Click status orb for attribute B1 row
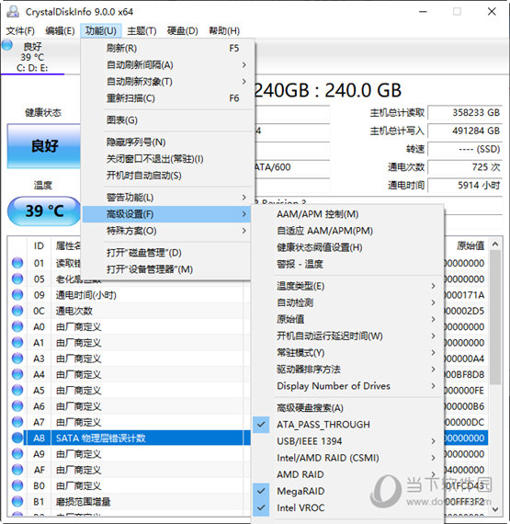The image size is (510, 524). (17, 502)
